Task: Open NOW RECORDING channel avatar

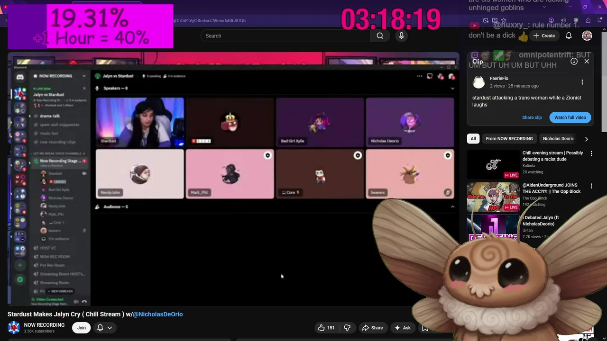Action: click(14, 327)
